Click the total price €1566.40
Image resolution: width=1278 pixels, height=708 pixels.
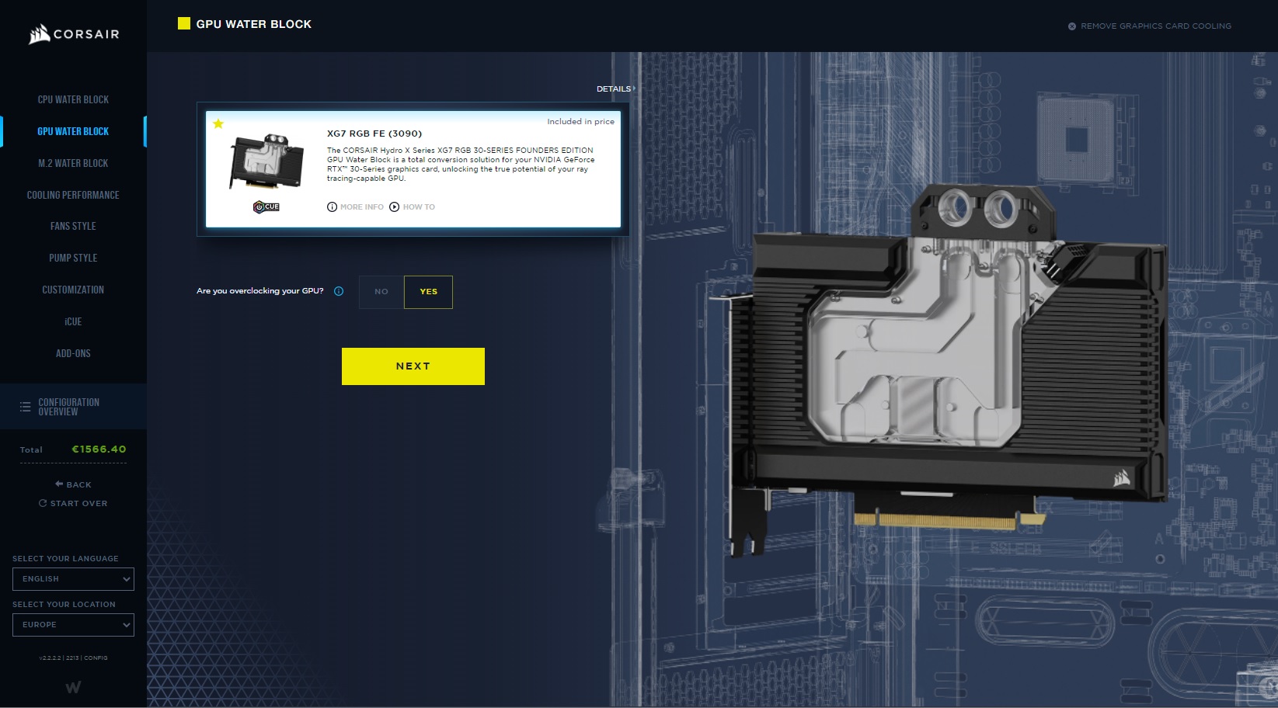click(x=99, y=449)
